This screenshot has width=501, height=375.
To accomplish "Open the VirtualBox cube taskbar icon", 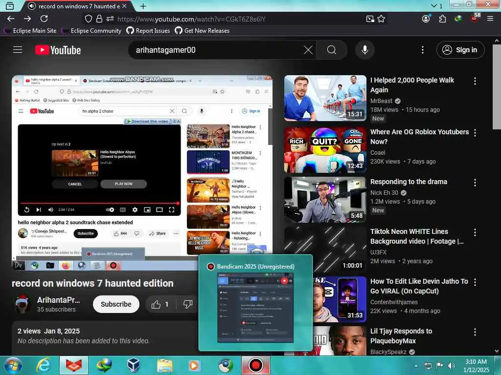I will 133,365.
